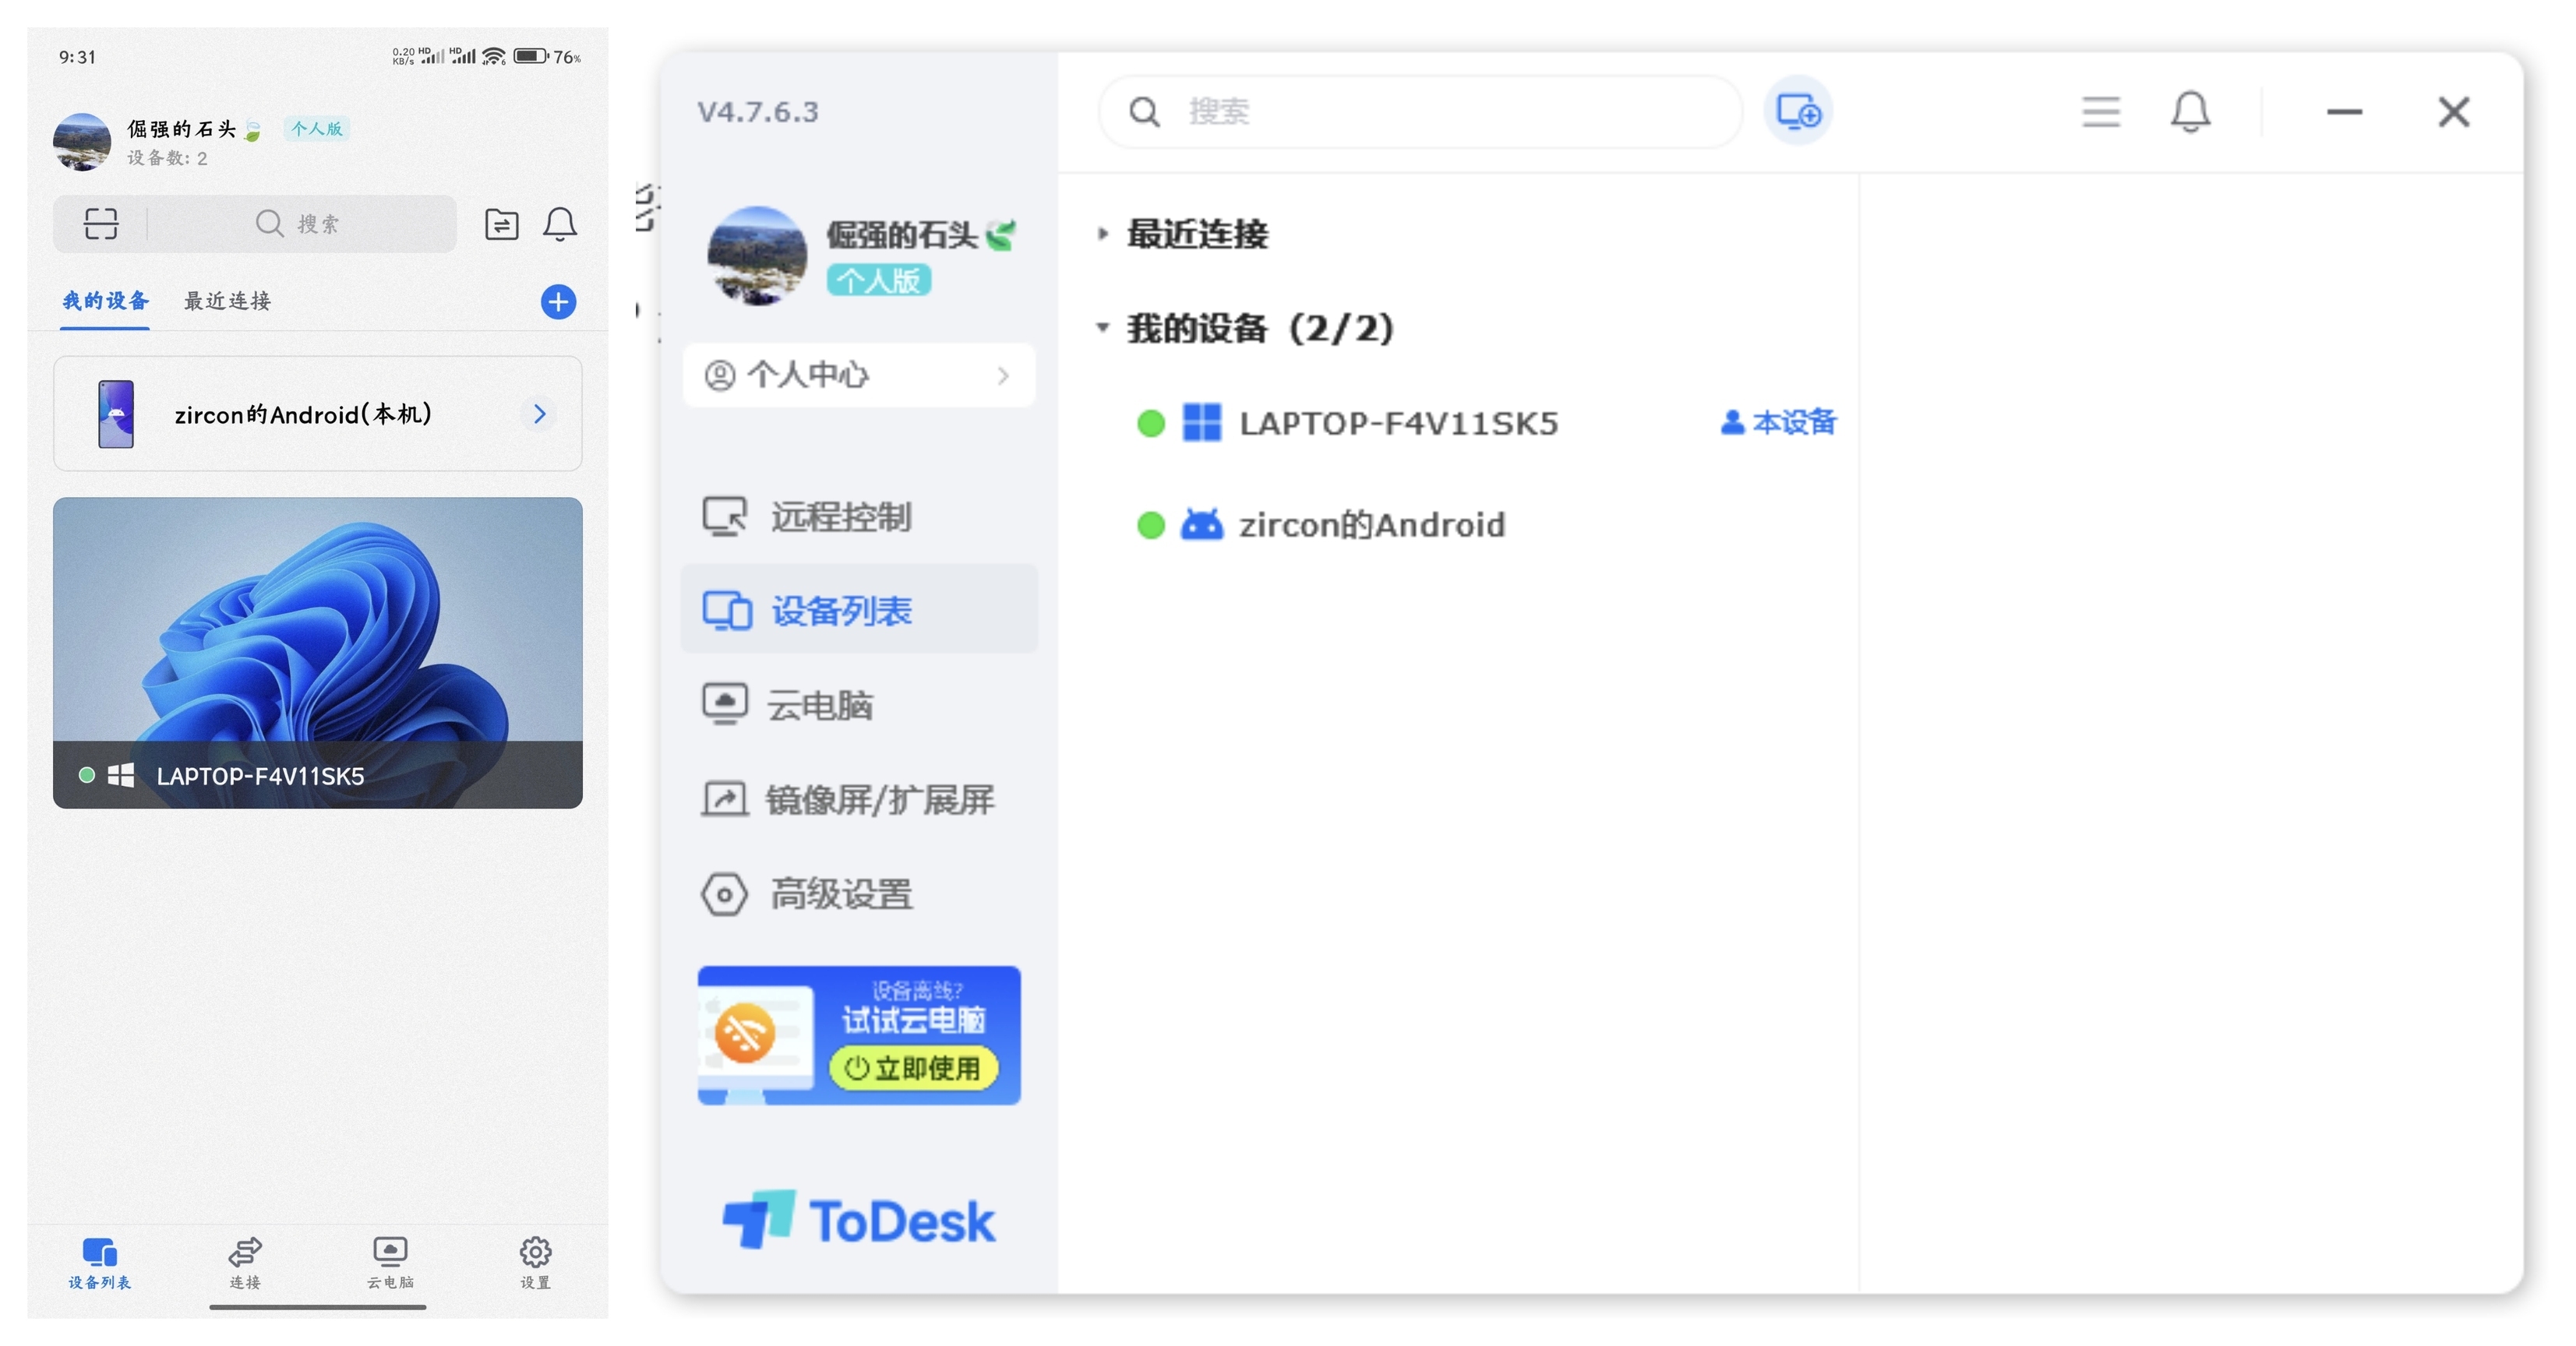Screen dimensions: 2576x1346
Task: Click the 个人版 badge in desktop sidebar
Action: point(878,280)
